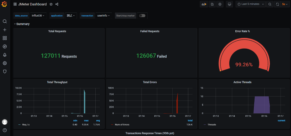The height and width of the screenshot is (136, 291).
Task: Add a new panel to dashboard
Action: point(204,4)
